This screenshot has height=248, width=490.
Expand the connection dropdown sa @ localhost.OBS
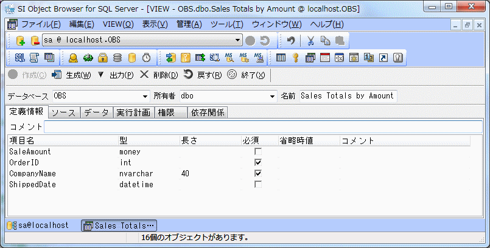coord(238,41)
